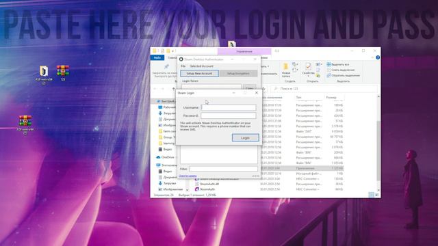438x246 pixels.
Task: Click the Login button in Steam Login
Action: point(245,138)
